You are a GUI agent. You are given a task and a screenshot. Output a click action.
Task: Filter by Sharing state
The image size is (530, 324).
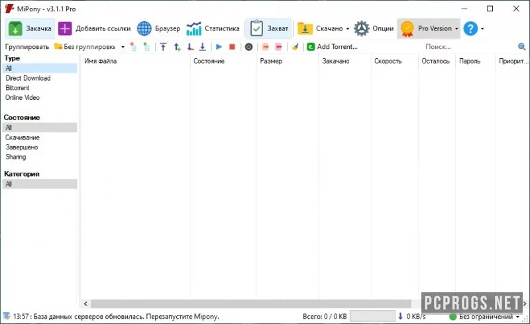point(15,157)
